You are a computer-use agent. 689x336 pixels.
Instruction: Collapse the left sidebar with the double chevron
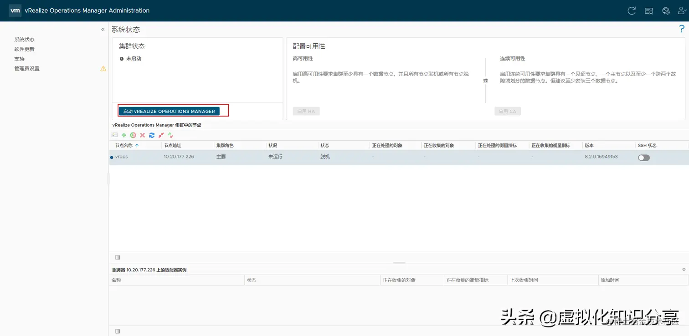pos(103,29)
